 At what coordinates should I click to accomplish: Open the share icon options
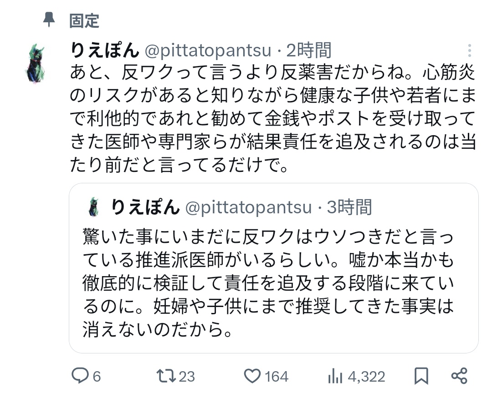pyautogui.click(x=459, y=376)
